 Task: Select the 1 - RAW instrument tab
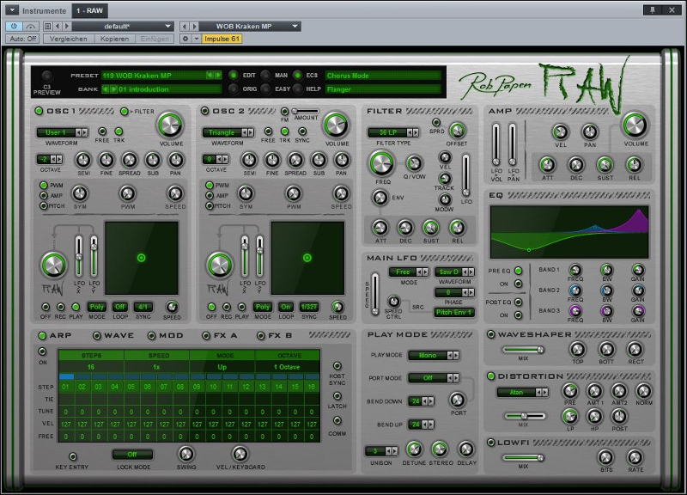(x=89, y=10)
